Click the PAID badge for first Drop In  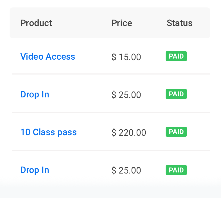(x=176, y=94)
